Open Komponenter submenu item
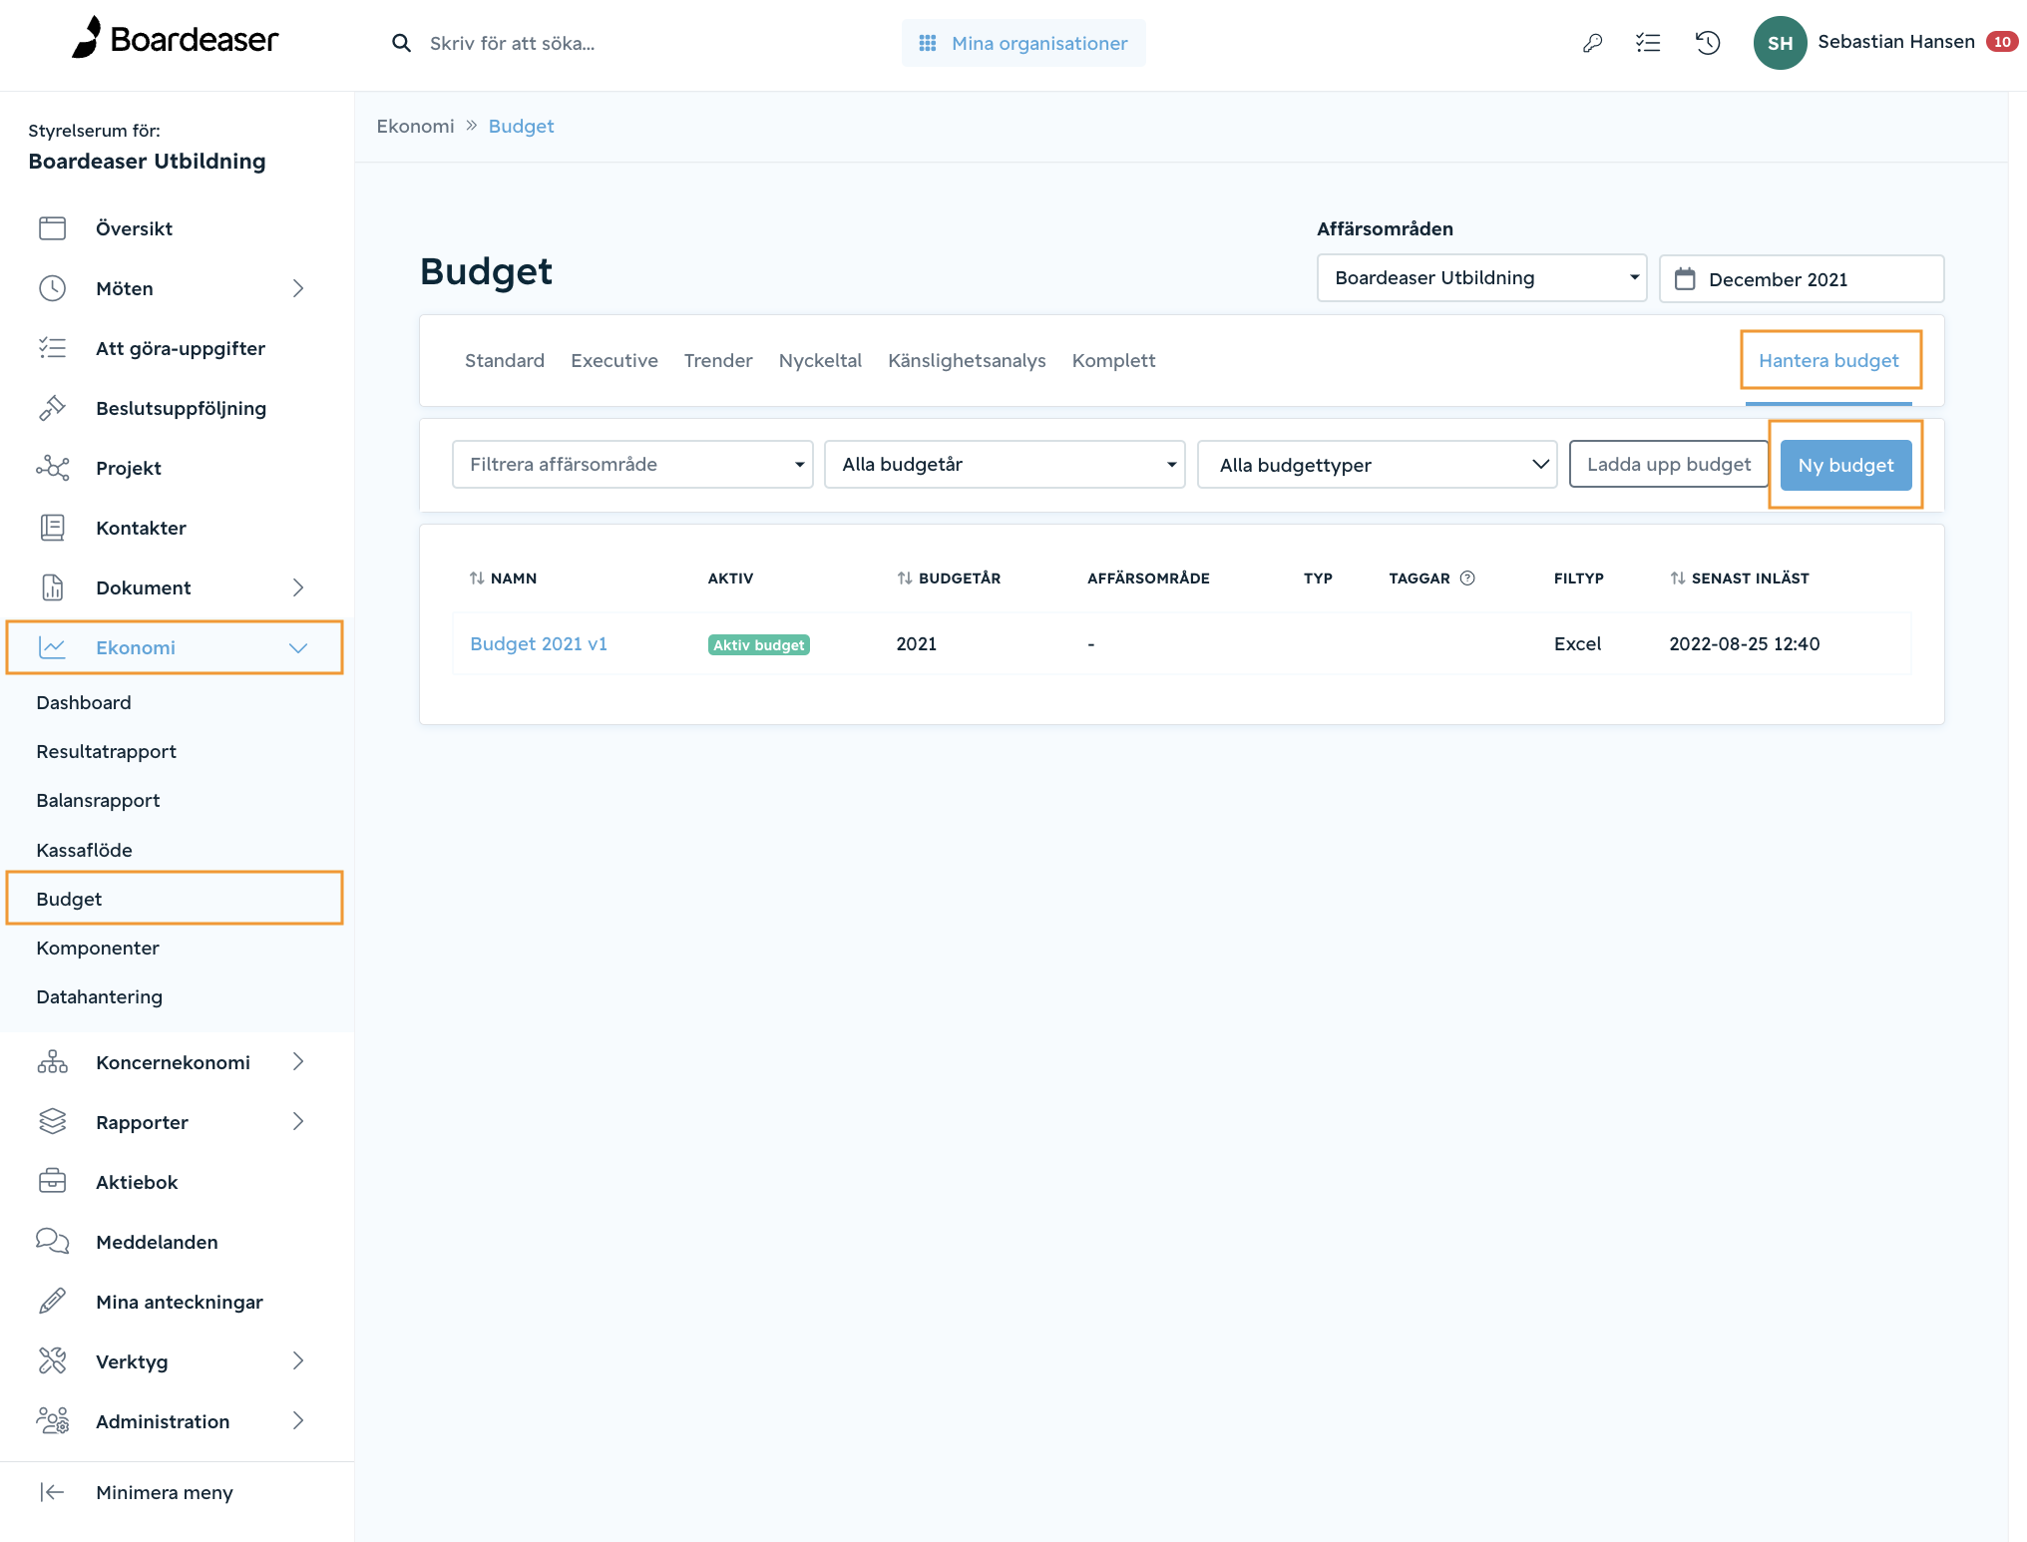 click(x=98, y=949)
